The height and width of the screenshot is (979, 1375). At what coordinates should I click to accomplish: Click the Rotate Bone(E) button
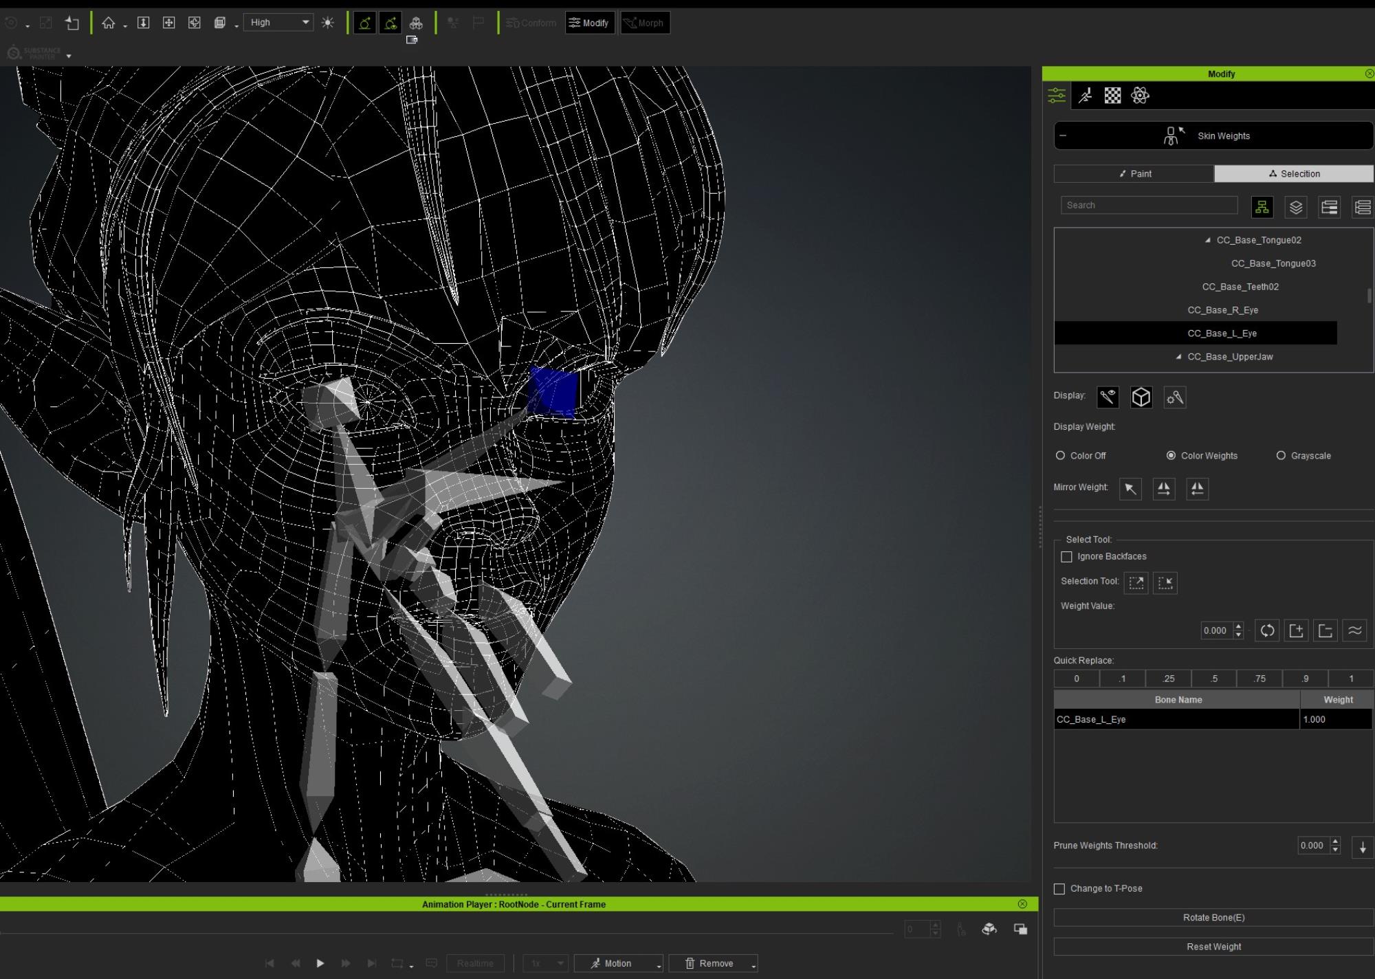1213,918
